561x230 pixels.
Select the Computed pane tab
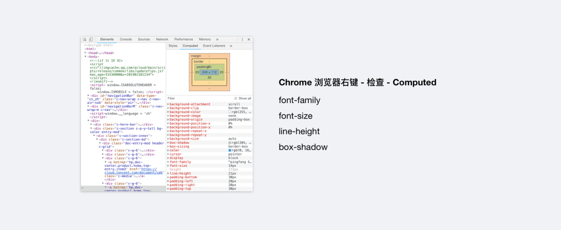pos(190,46)
